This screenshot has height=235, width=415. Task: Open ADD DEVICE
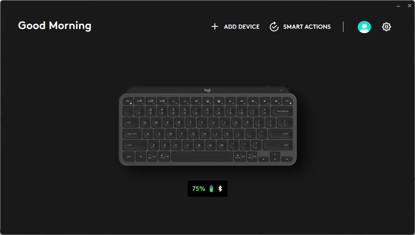[242, 27]
